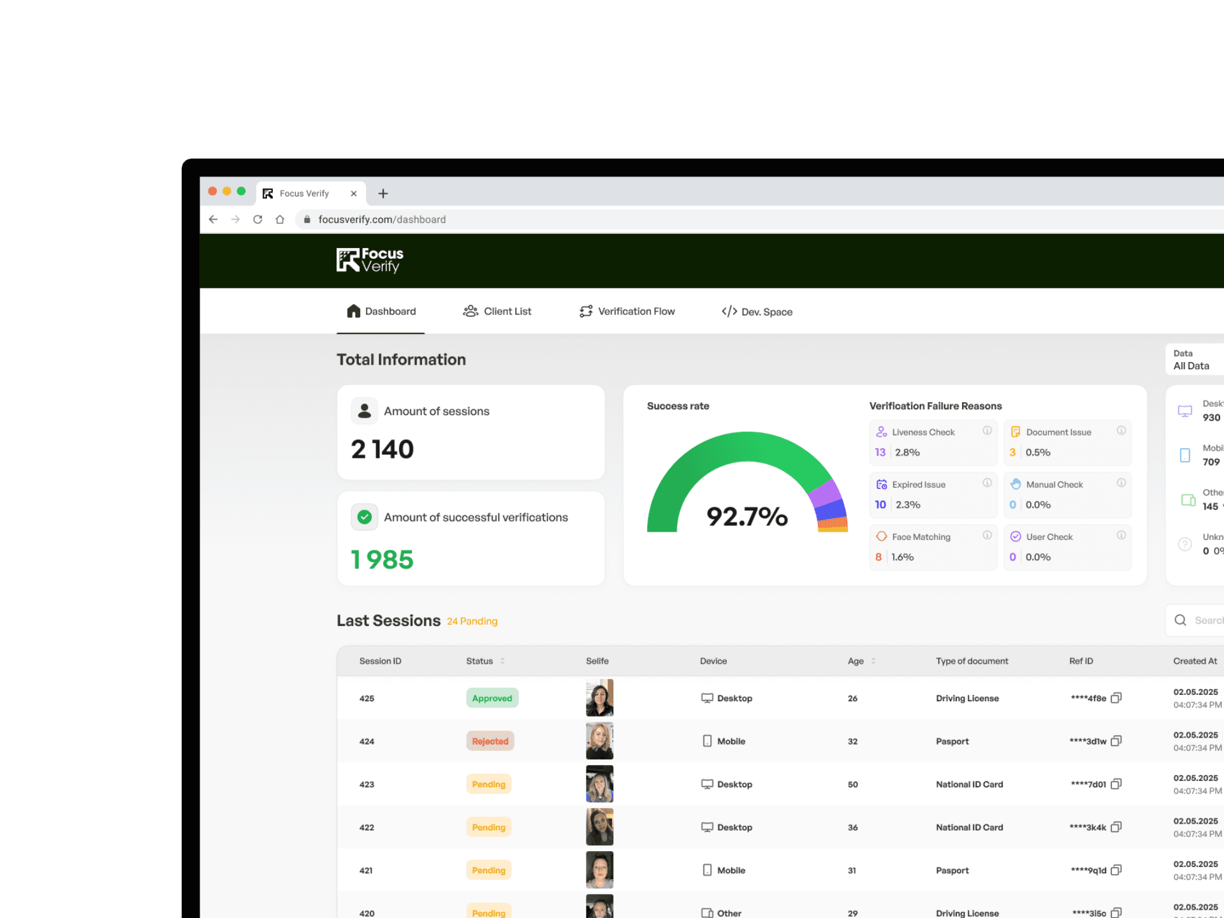Screen dimensions: 1224x918
Task: Click the 24 Pending link
Action: [472, 621]
